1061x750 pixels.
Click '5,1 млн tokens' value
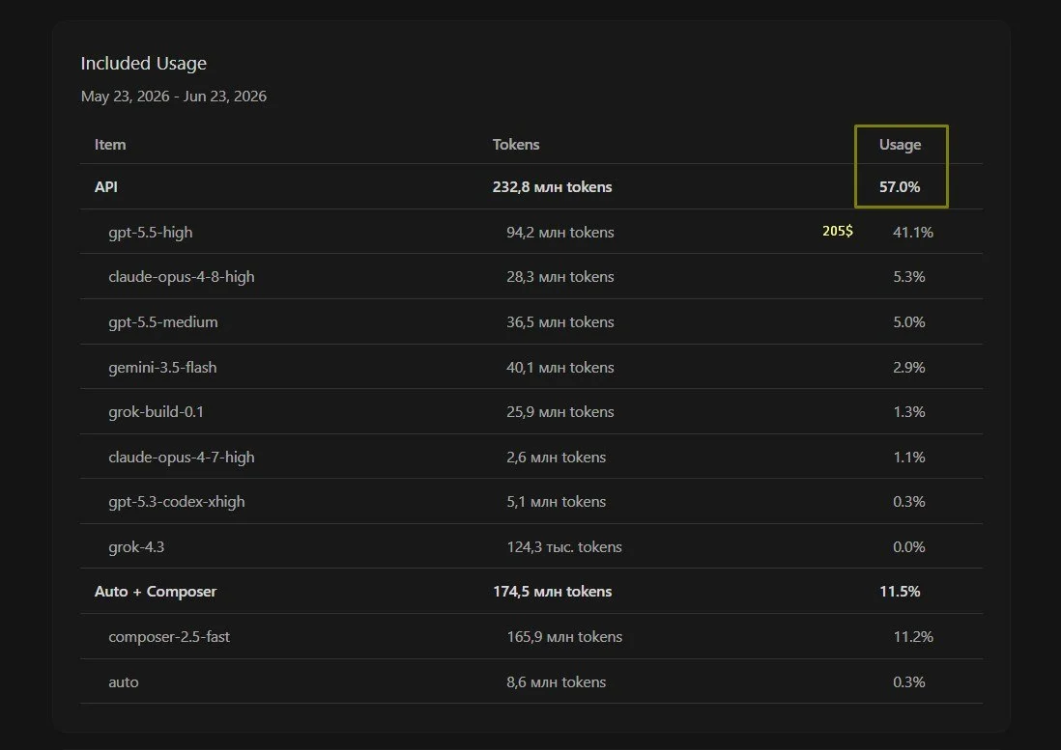[x=557, y=502]
